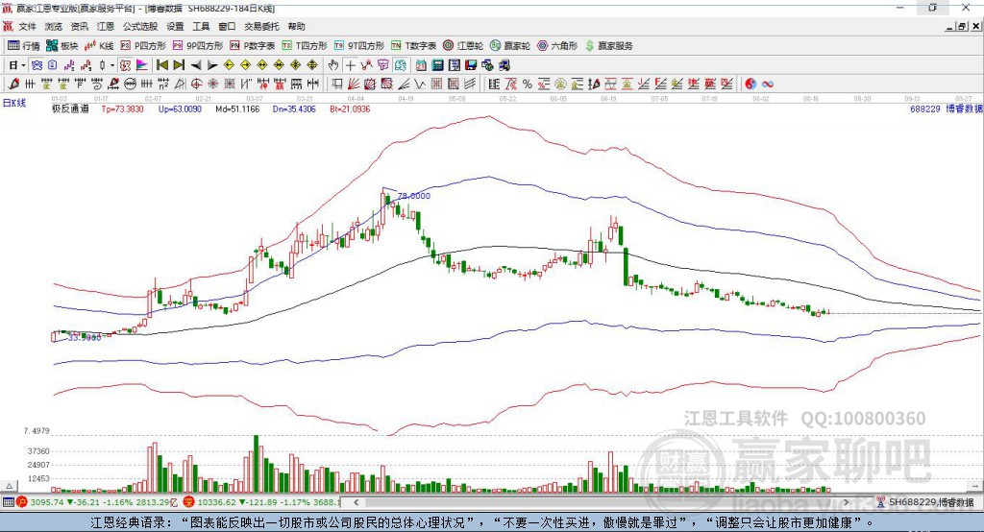Switch to the K线 chart view
The image size is (984, 532).
(99, 46)
